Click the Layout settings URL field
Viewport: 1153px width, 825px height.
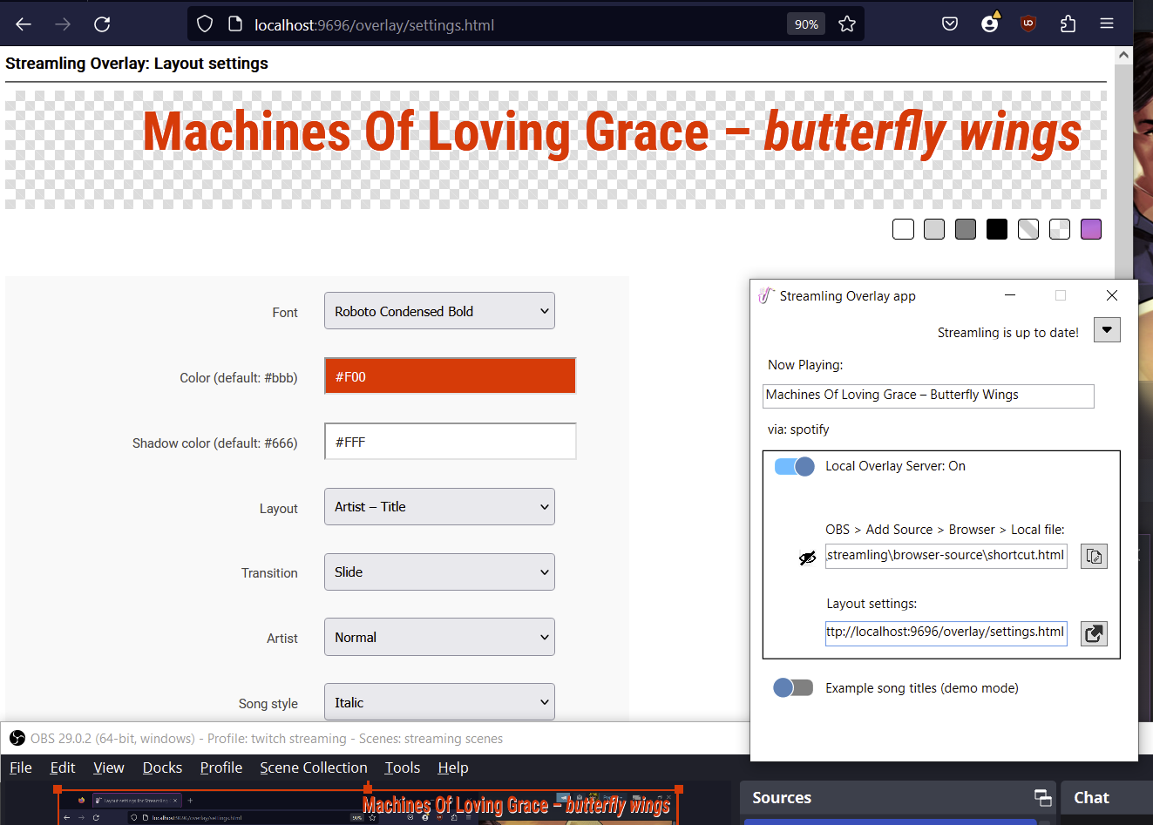946,632
